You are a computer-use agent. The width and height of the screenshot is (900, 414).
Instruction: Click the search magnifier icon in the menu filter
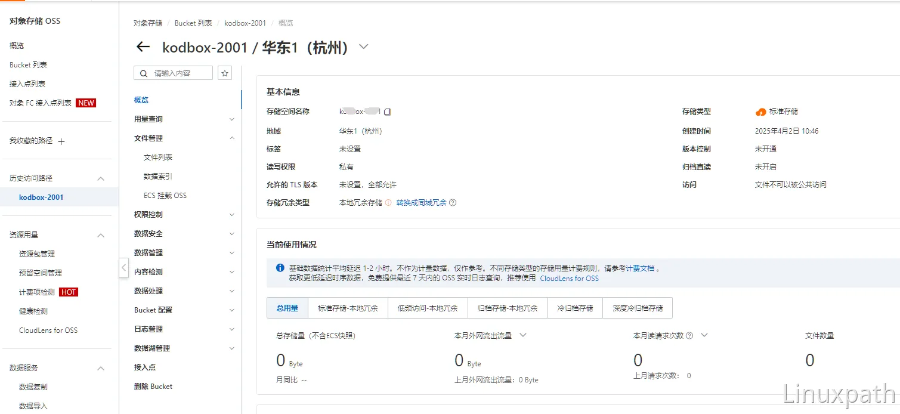[144, 73]
